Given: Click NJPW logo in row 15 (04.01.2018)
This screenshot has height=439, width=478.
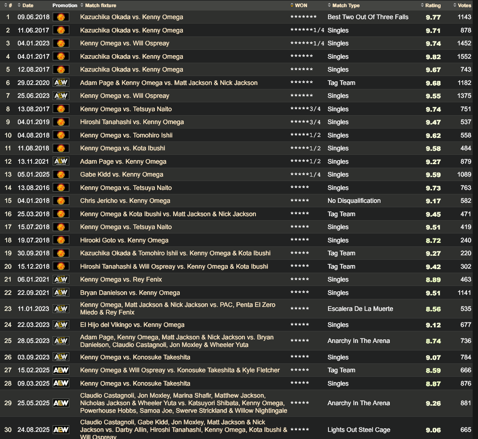Looking at the screenshot, I should (61, 201).
